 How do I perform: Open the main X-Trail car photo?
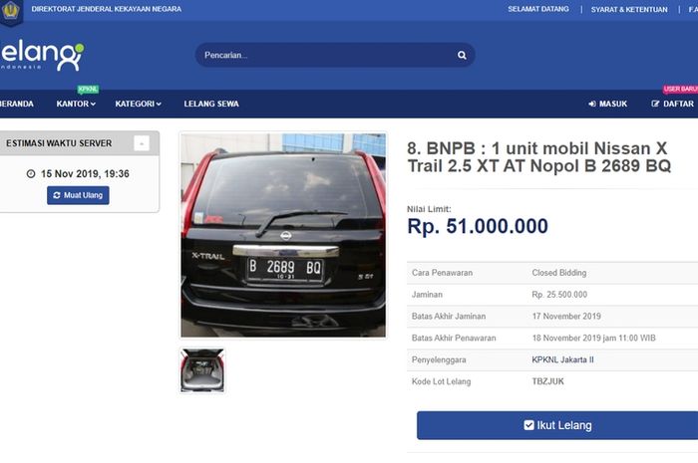(283, 235)
